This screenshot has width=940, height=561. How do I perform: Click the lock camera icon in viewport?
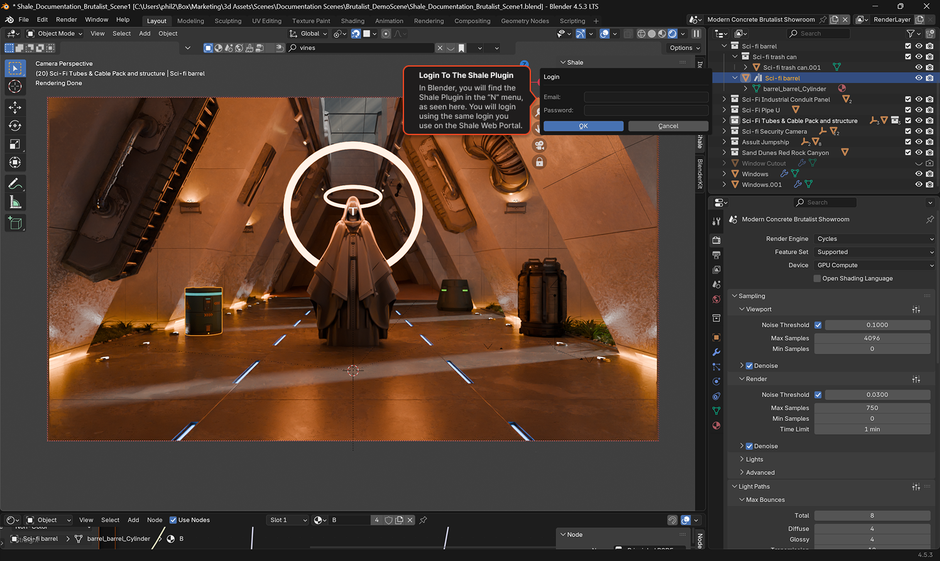pos(539,162)
